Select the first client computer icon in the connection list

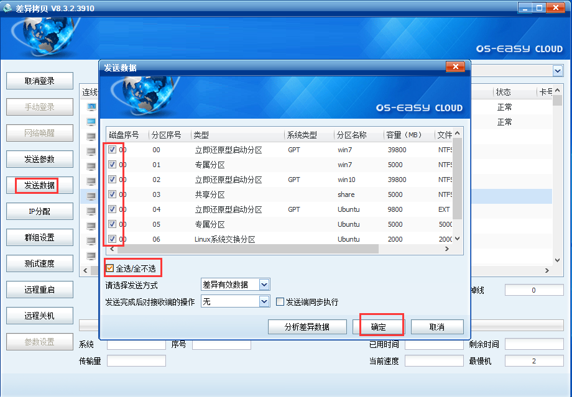click(x=91, y=107)
